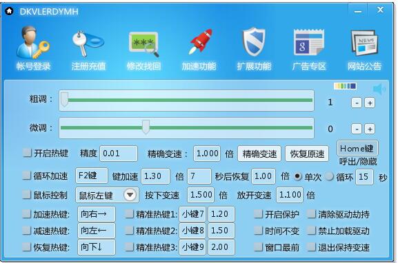Click the color skin palette strip
Screen dimensions: 398x263
tap(345, 86)
